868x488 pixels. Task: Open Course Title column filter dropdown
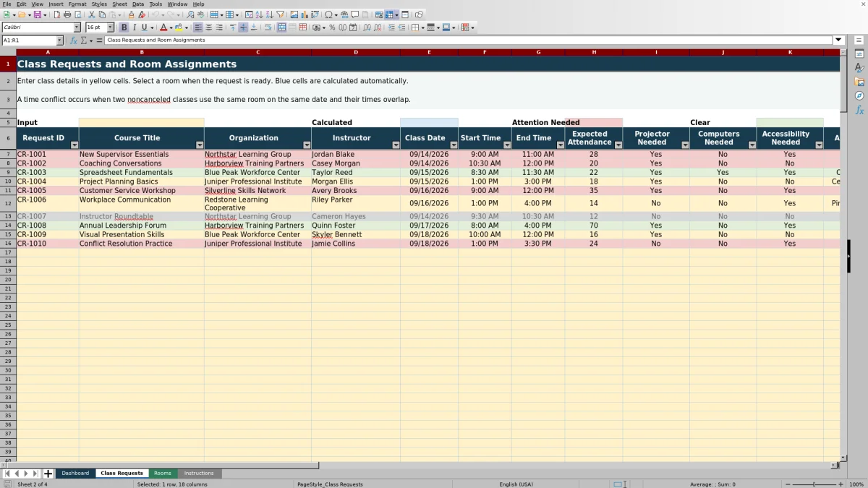tap(200, 145)
